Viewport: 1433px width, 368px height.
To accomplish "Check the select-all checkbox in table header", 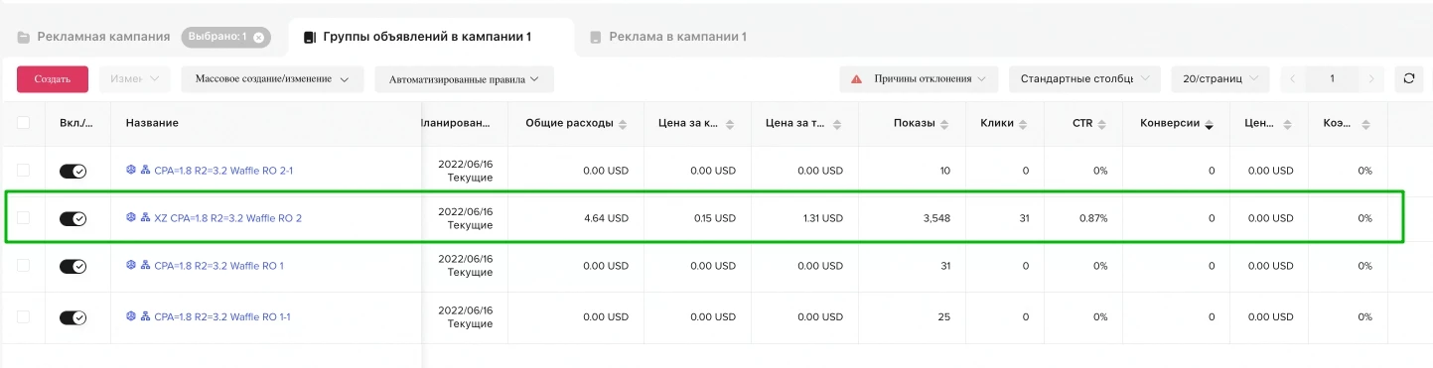I will point(23,123).
